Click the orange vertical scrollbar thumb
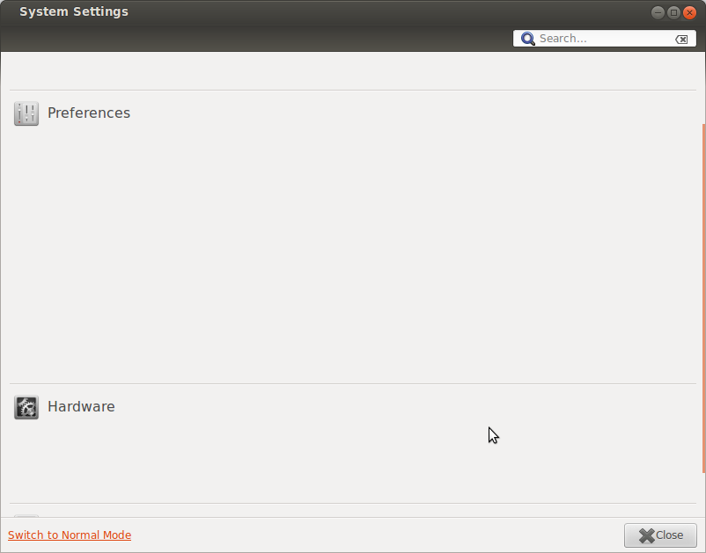 tap(702, 299)
